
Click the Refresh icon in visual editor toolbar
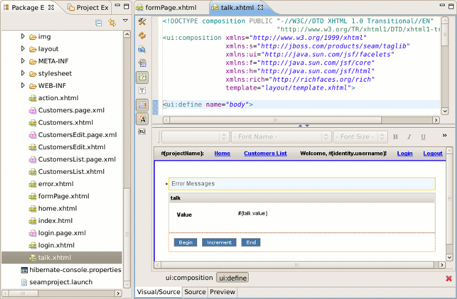(142, 36)
